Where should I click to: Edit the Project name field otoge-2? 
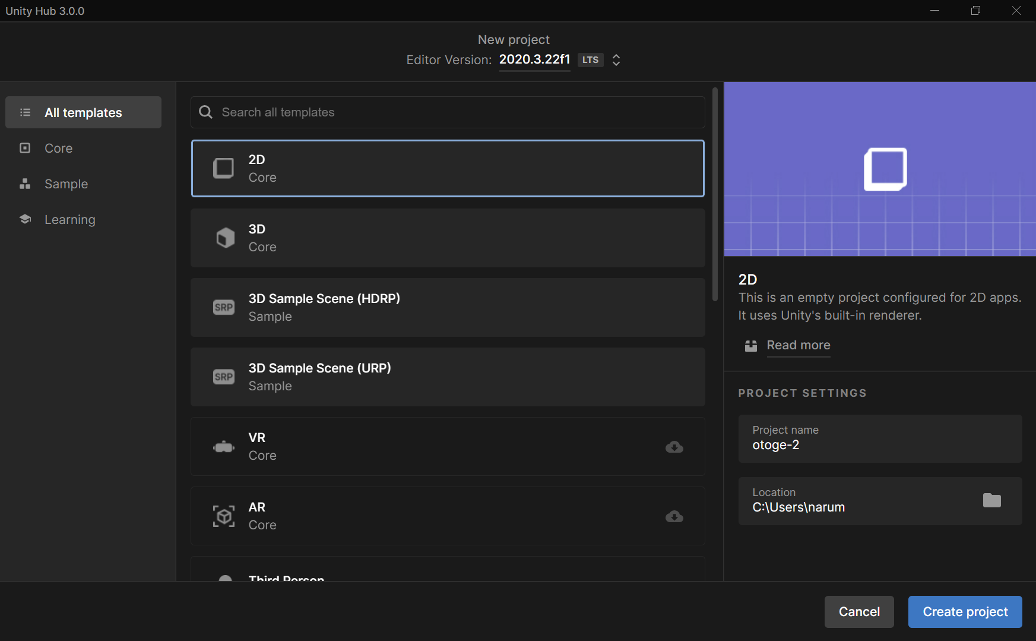point(880,438)
